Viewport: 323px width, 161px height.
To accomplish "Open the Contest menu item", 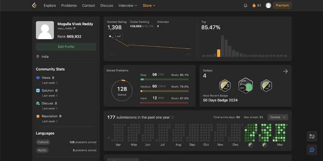I will 88,6.
